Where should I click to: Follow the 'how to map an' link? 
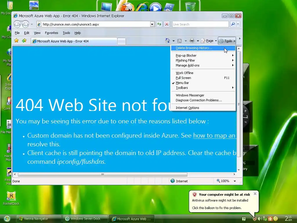215,135
